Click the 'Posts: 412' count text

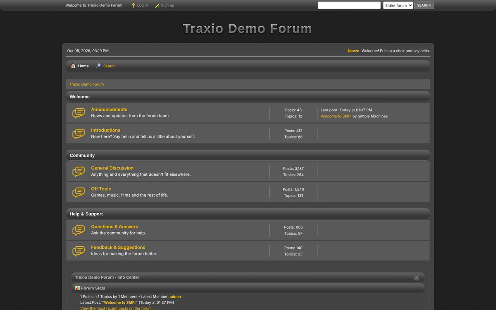tap(293, 131)
